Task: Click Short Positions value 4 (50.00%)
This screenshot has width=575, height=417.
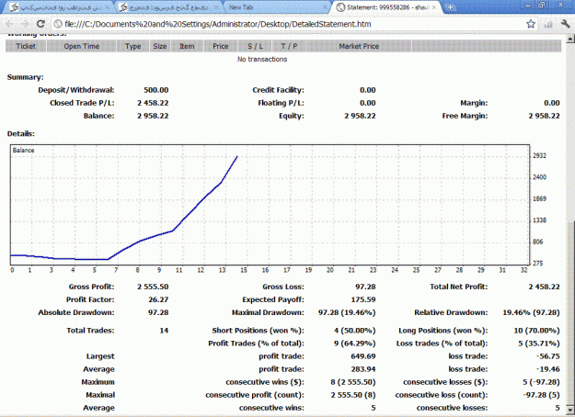Action: (x=354, y=331)
